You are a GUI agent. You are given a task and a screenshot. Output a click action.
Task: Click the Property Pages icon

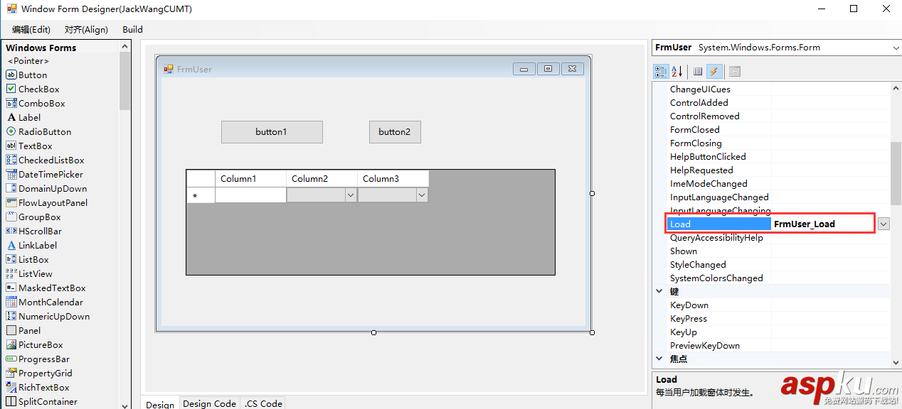pos(735,71)
